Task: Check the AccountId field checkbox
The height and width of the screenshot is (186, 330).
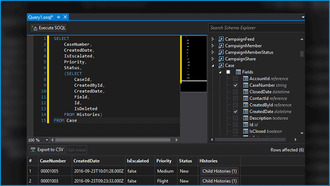Action: (236, 78)
